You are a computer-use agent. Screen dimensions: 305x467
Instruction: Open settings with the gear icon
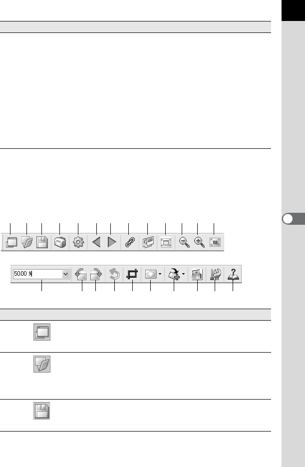click(x=78, y=242)
